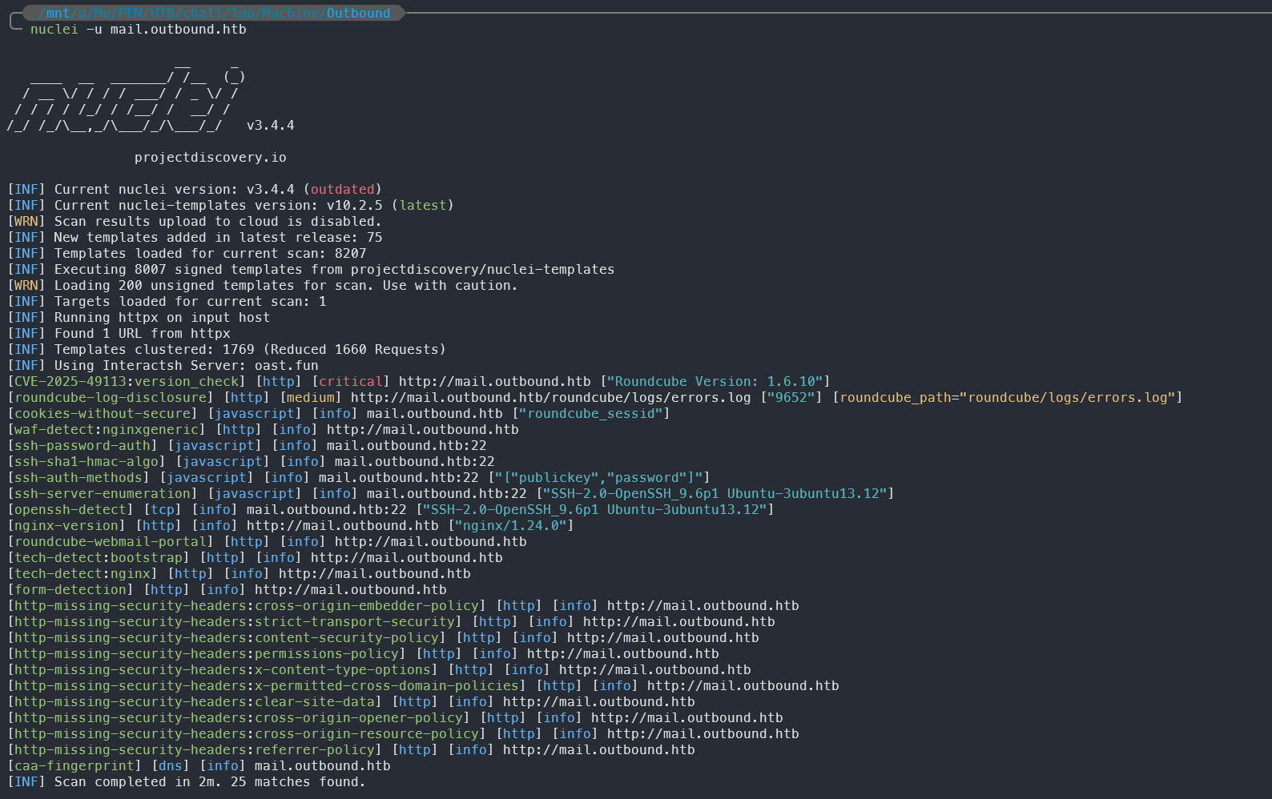1272x799 pixels.
Task: Open the URL on the referrer-policy line
Action: click(x=599, y=750)
